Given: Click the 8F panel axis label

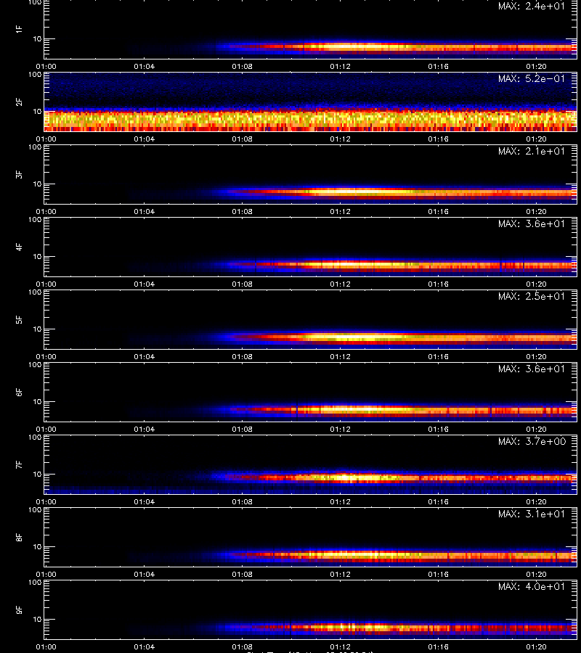Looking at the screenshot, I should tap(19, 537).
